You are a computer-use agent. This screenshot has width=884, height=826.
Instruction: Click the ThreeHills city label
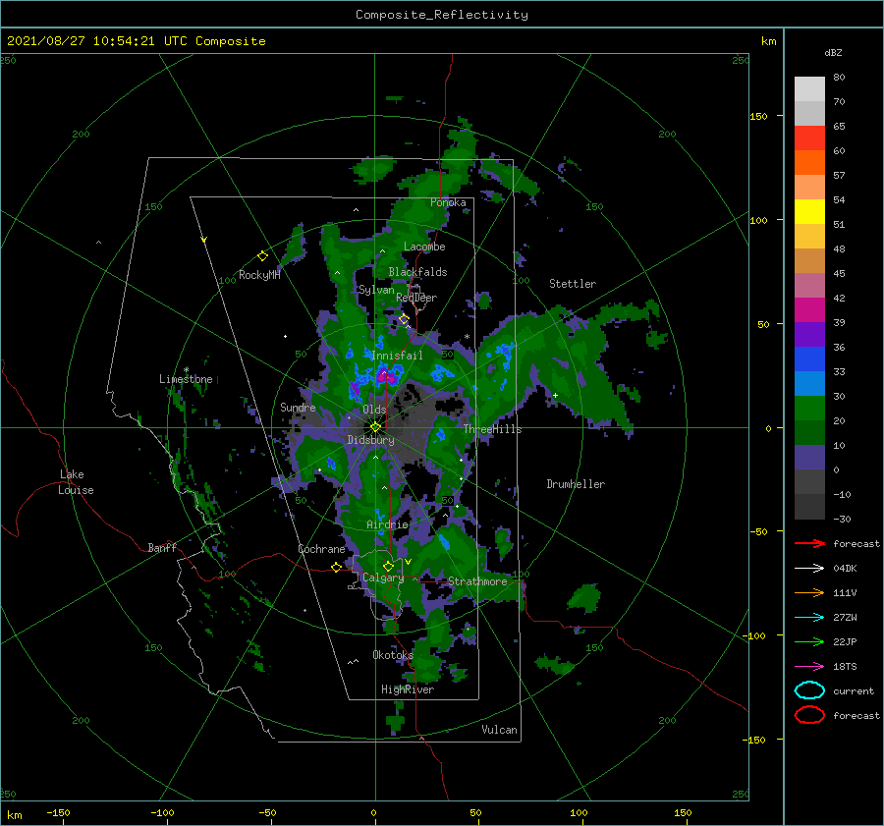pyautogui.click(x=492, y=429)
